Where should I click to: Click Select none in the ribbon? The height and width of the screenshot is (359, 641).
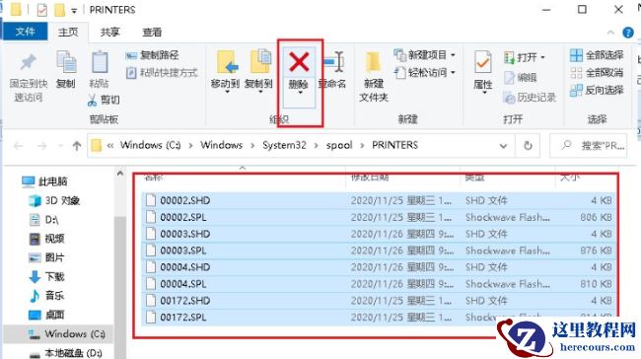click(x=597, y=73)
